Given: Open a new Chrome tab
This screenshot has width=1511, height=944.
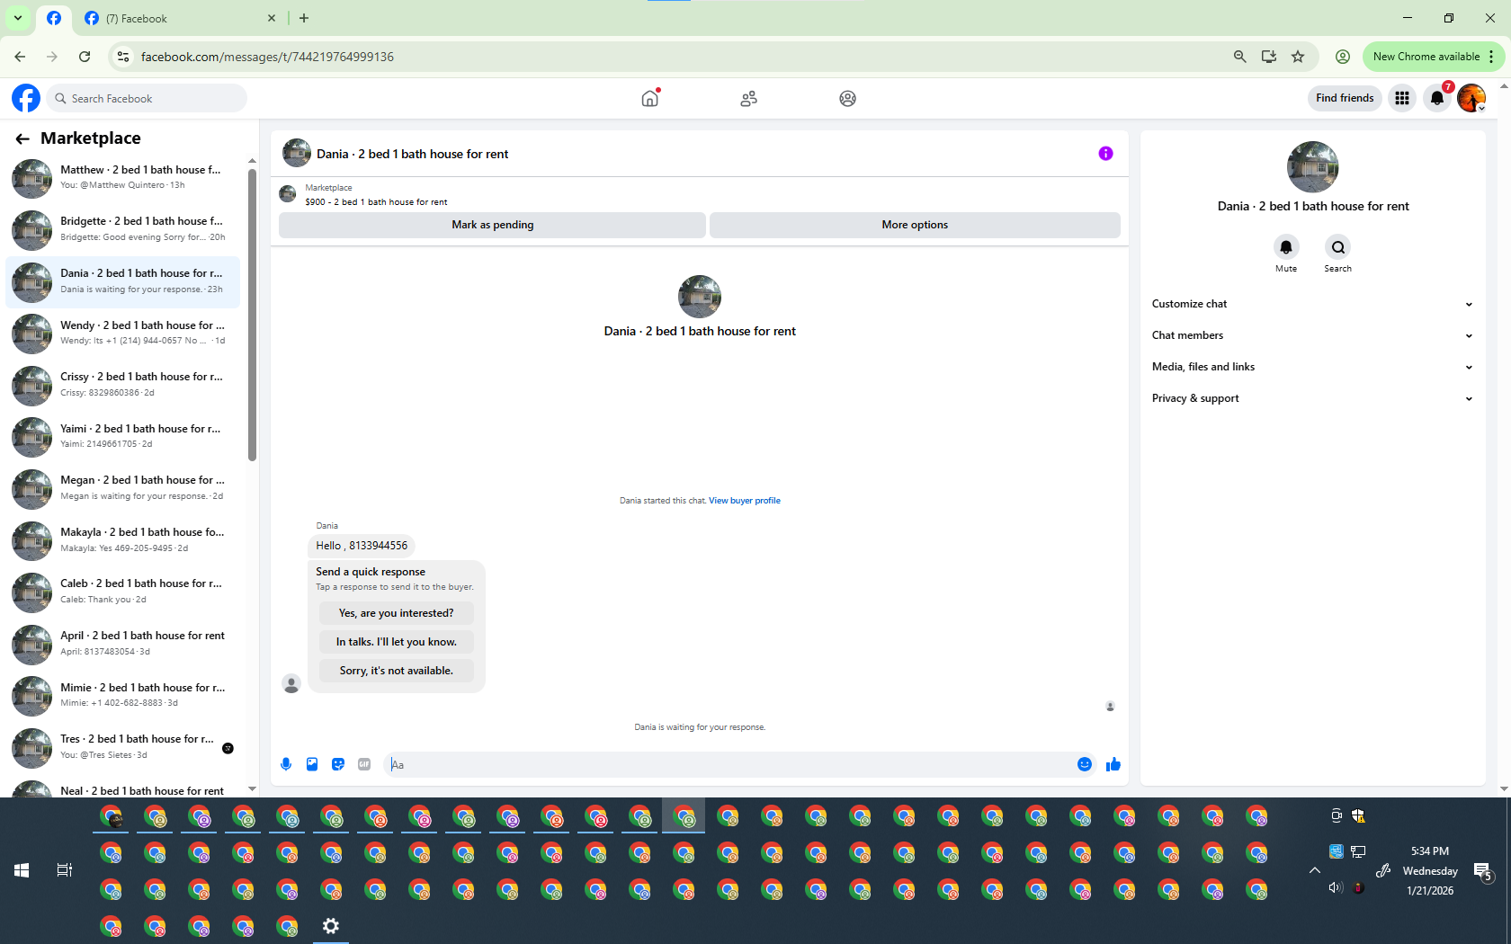Looking at the screenshot, I should coord(304,18).
